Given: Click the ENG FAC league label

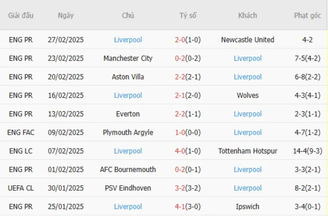Looking at the screenshot, I should pyautogui.click(x=21, y=133).
